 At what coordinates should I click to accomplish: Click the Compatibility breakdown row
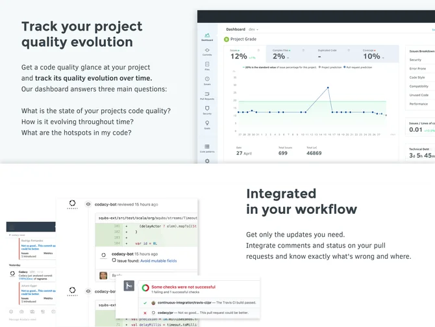click(419, 86)
